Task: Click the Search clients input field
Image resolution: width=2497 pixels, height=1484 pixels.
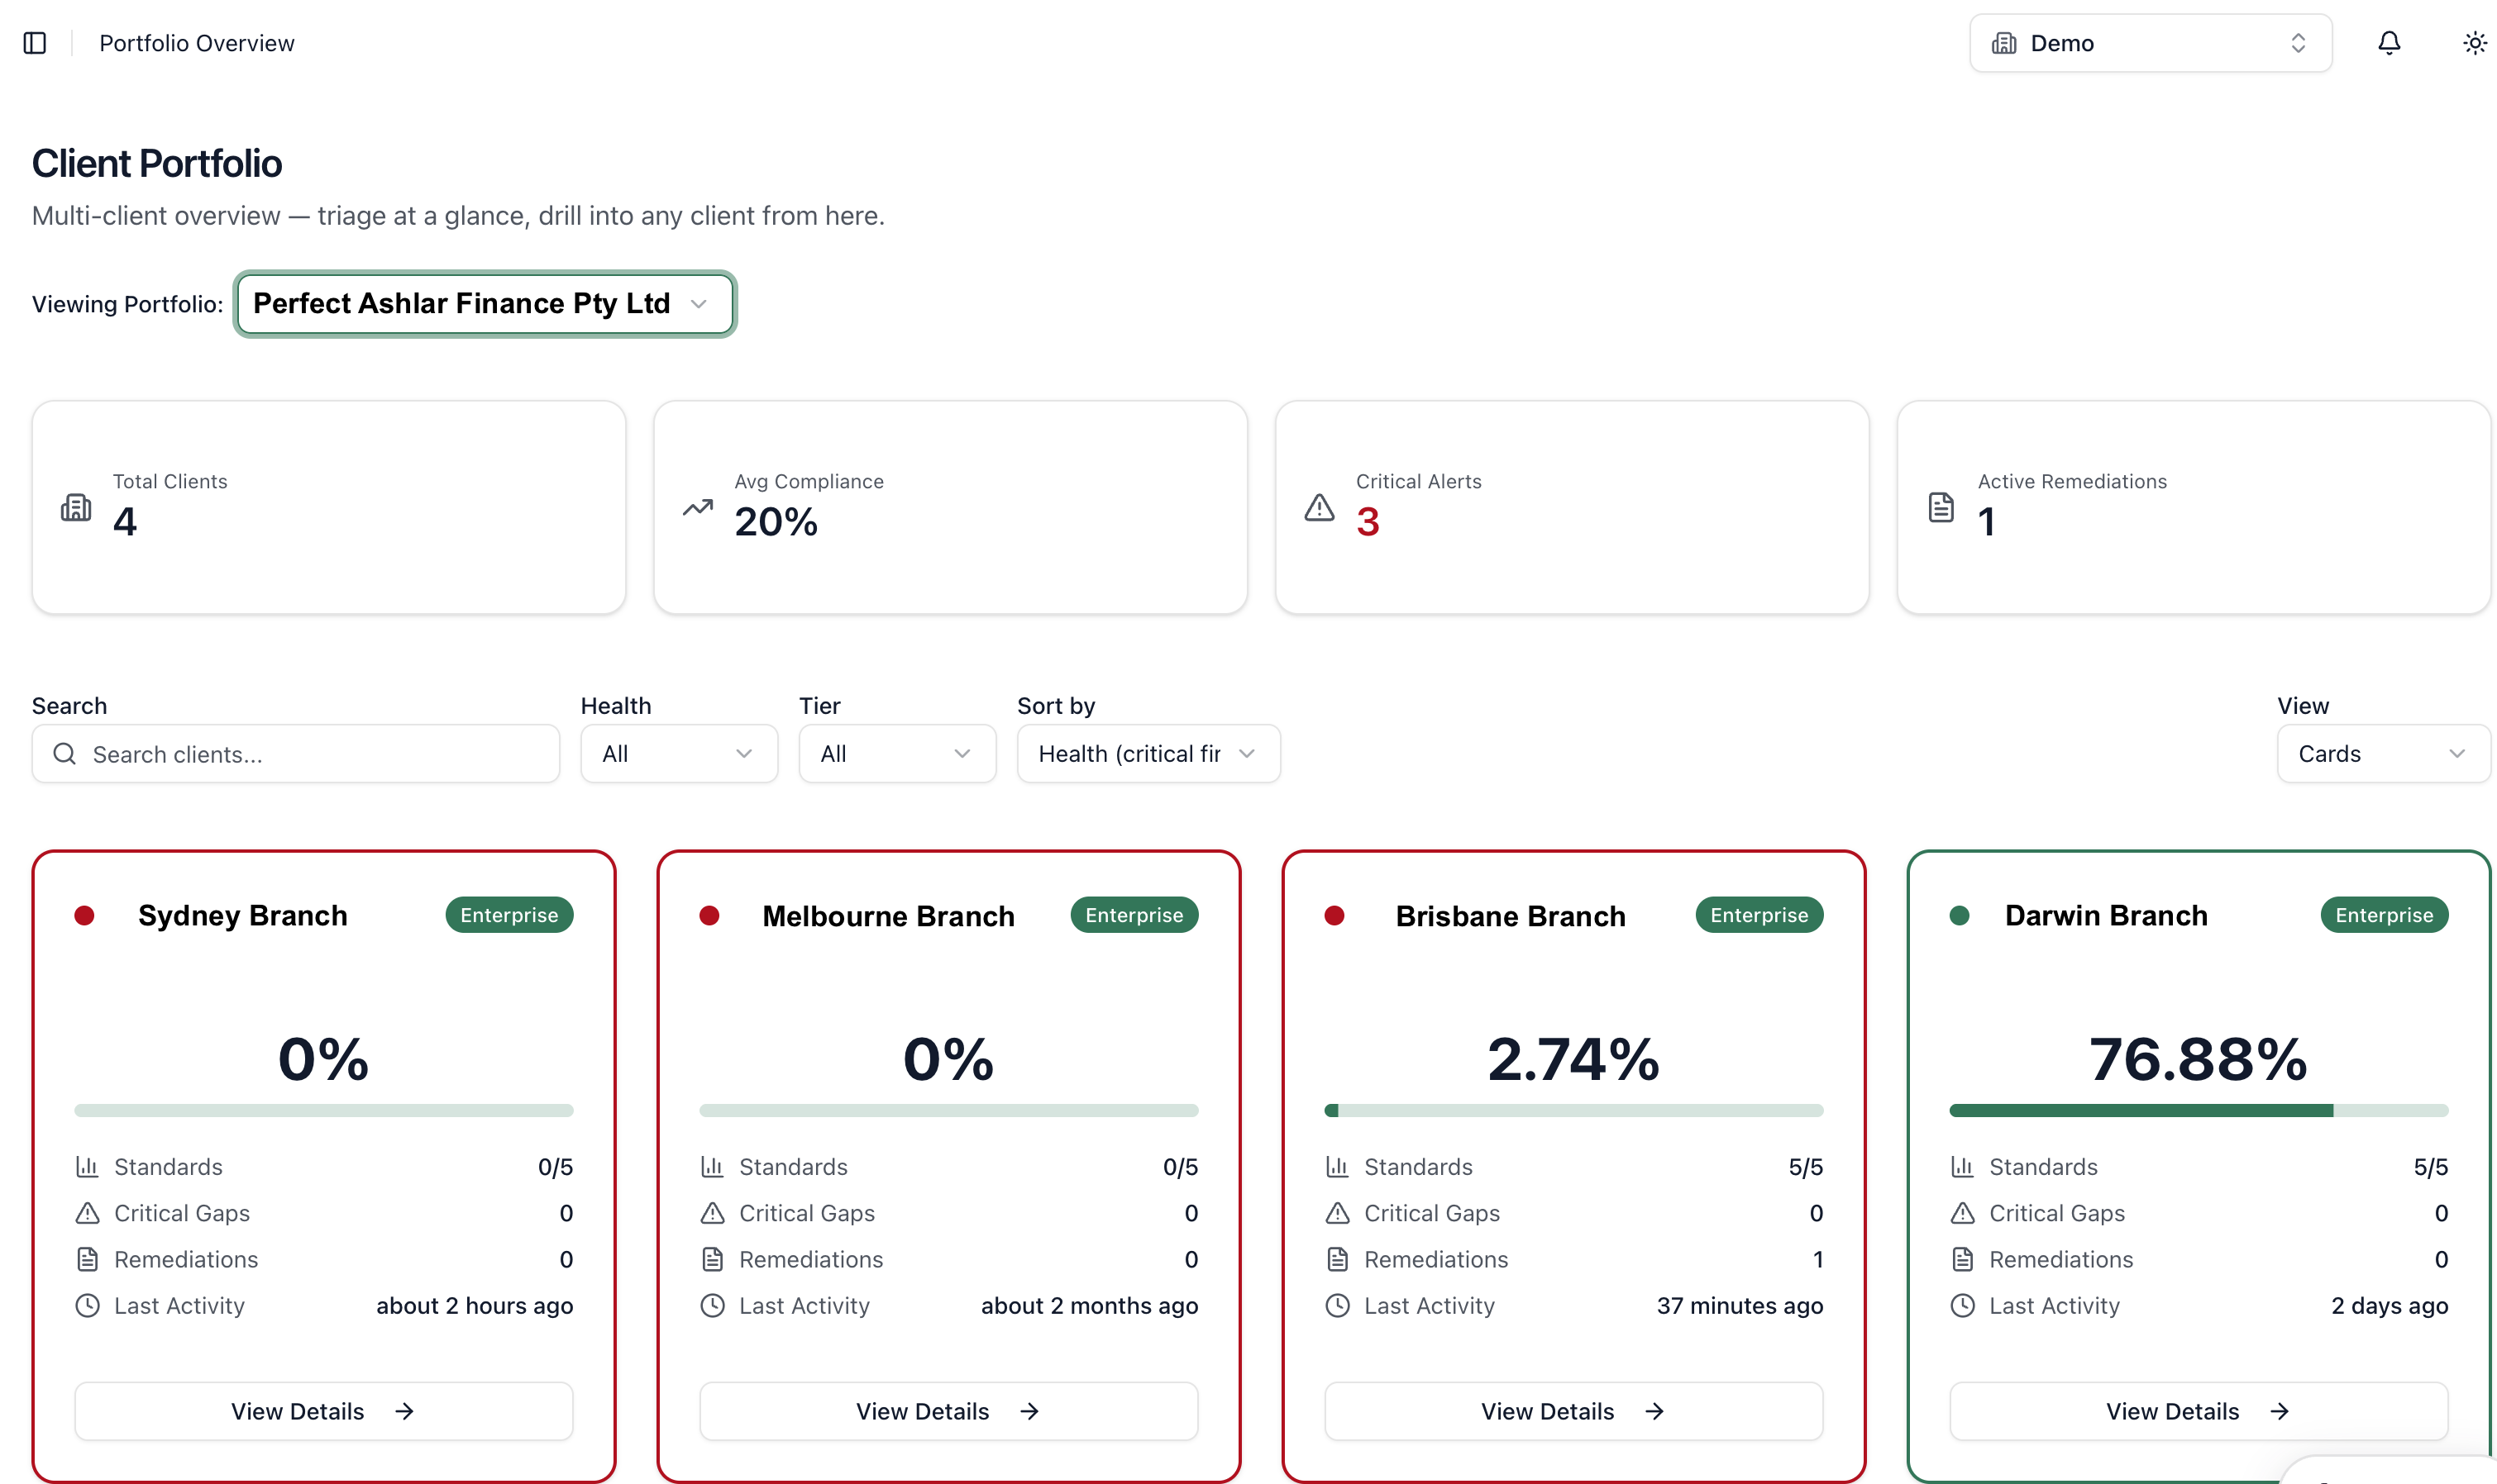Action: pos(295,754)
